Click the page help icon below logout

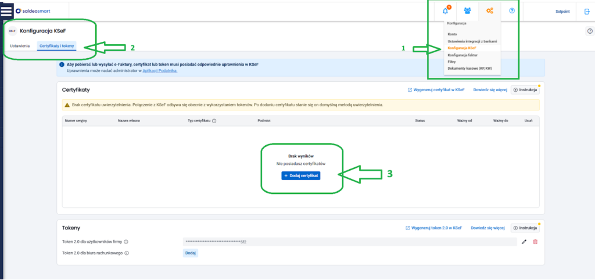click(x=590, y=31)
